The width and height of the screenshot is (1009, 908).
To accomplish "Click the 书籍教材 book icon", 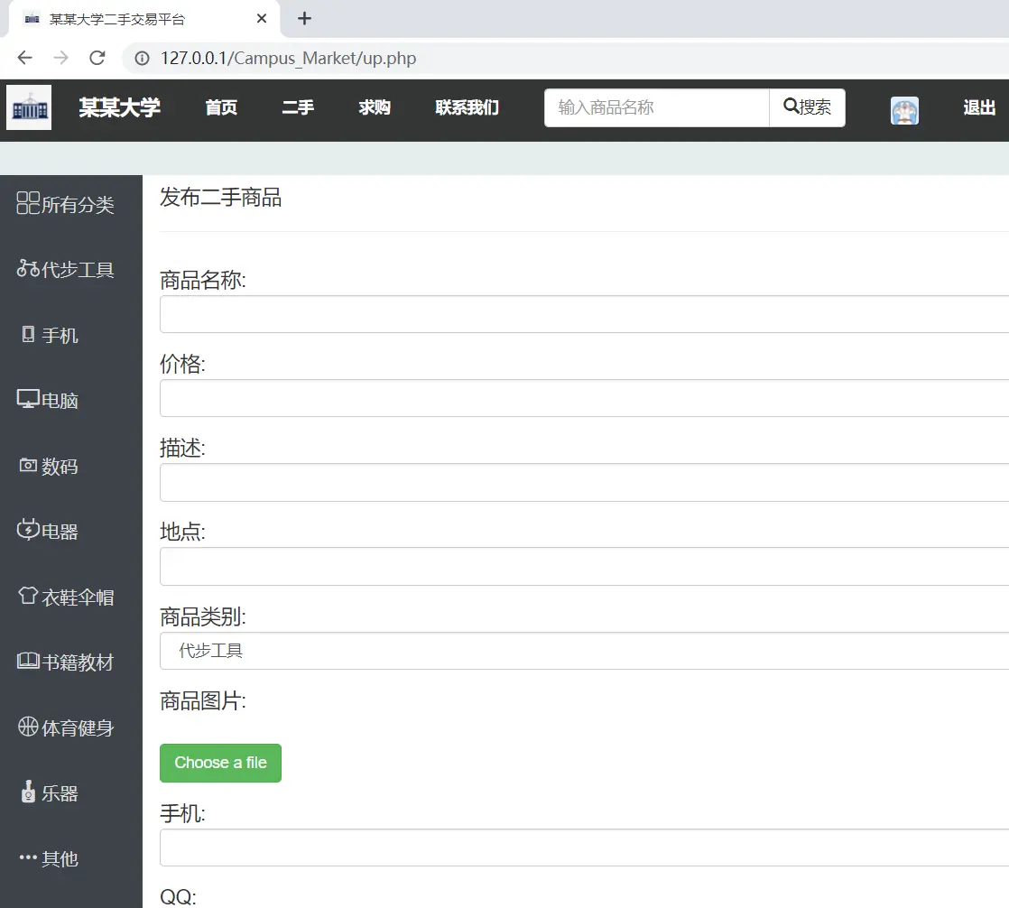I will [x=28, y=661].
